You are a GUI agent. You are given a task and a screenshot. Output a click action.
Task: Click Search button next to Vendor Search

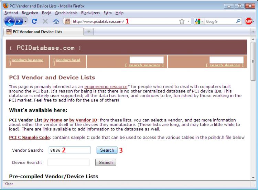pyautogui.click(x=107, y=150)
